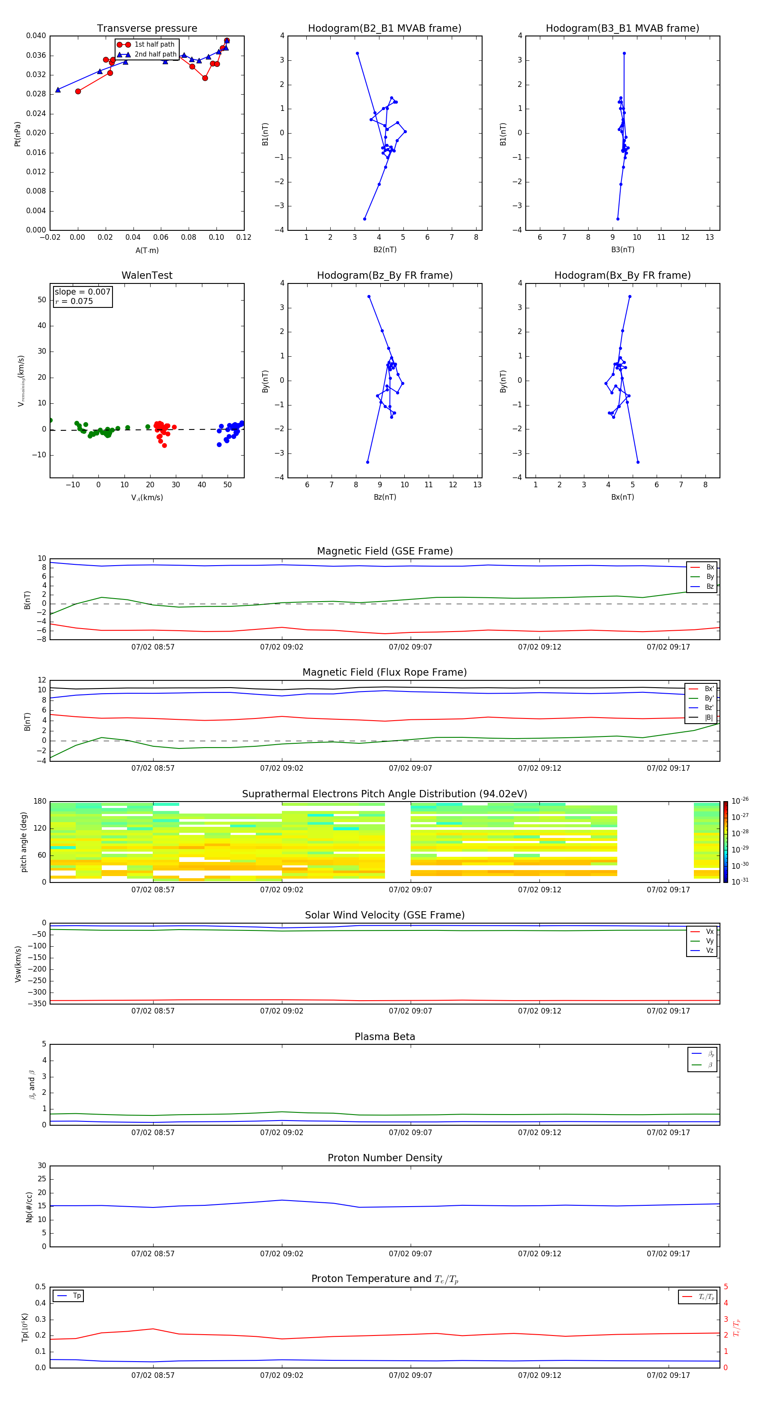Click the 'Tp(10^6K)' axis label

click(25, 1327)
